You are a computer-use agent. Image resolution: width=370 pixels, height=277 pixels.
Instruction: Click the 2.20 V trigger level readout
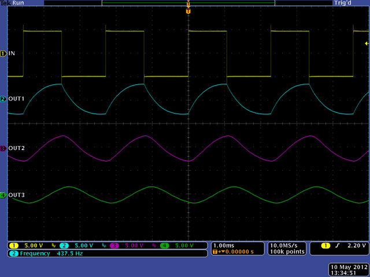(x=356, y=245)
